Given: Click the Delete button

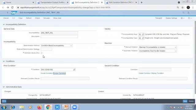Looking at the screenshot, I should 191,101.
